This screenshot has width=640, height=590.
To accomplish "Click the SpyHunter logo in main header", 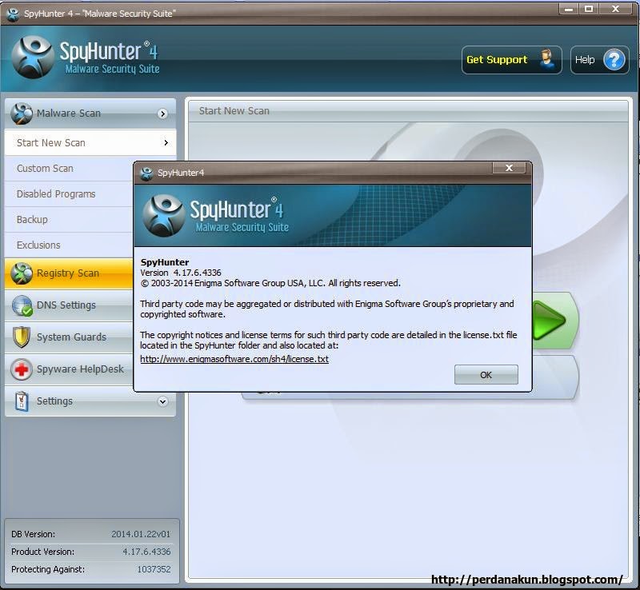I will pos(33,57).
